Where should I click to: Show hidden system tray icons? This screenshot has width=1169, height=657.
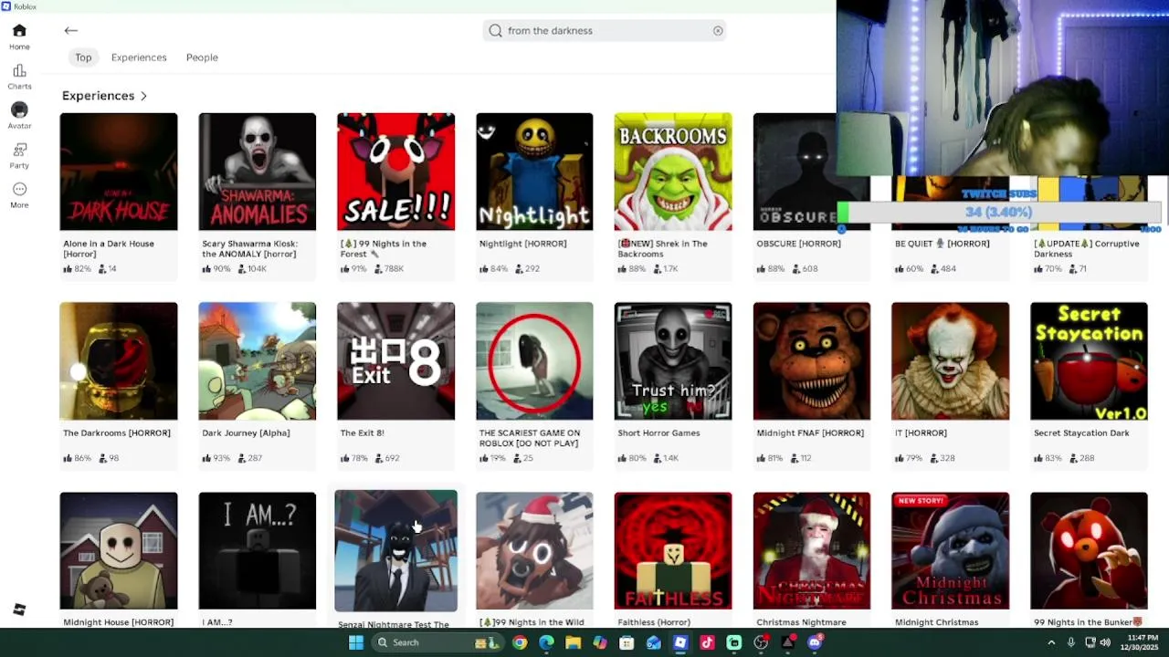(x=1051, y=642)
